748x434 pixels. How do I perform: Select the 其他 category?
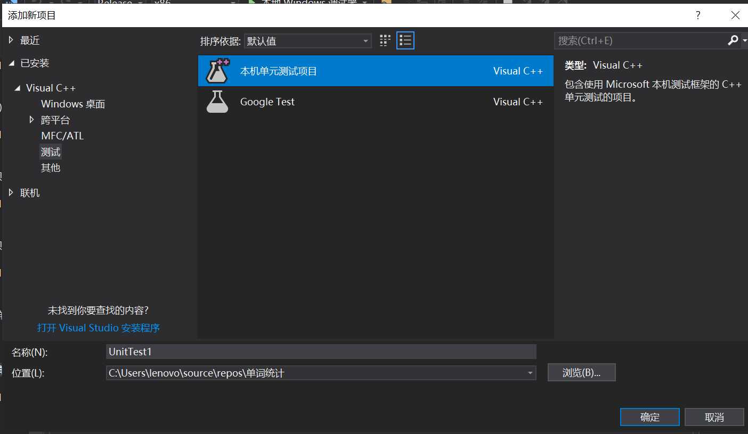click(51, 168)
